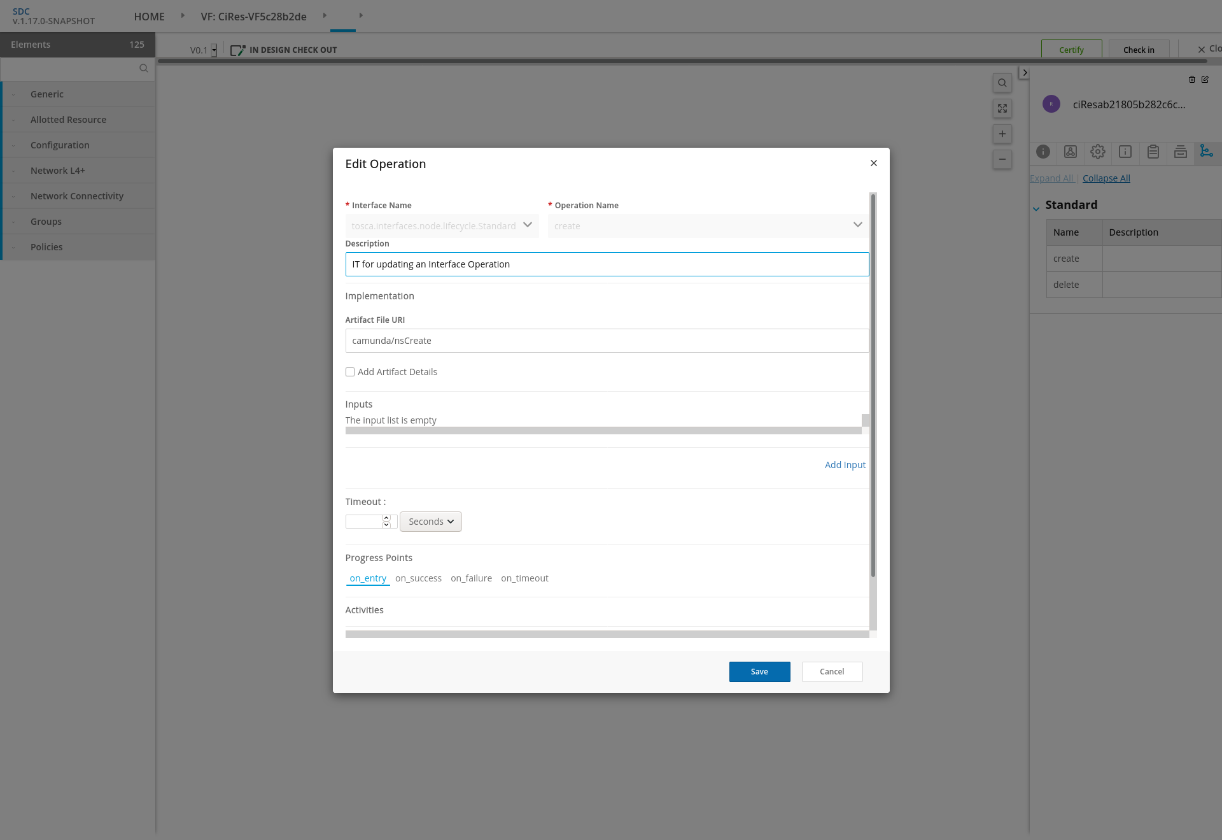Select the on_timeout progress point tab
Viewport: 1222px width, 840px height.
(524, 578)
